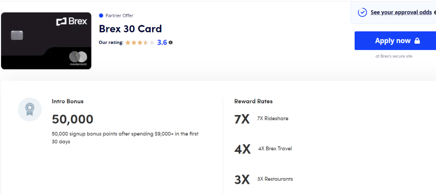Click the Apply now button

coord(395,41)
